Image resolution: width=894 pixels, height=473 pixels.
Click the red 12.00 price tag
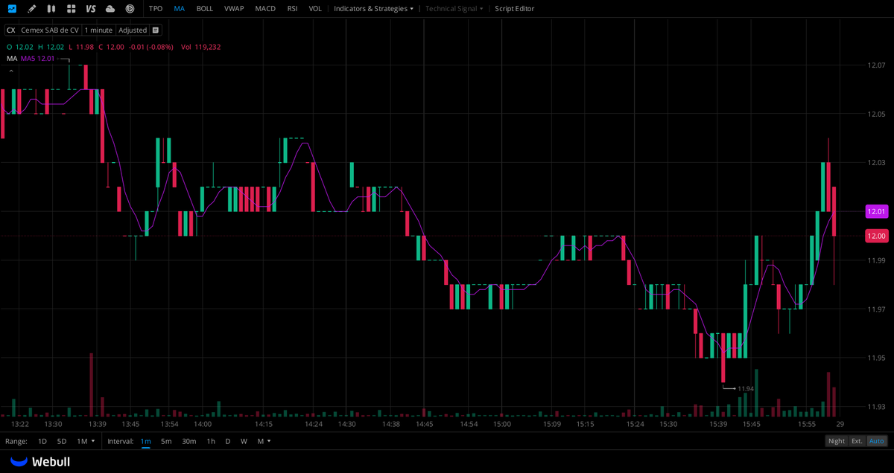click(876, 236)
